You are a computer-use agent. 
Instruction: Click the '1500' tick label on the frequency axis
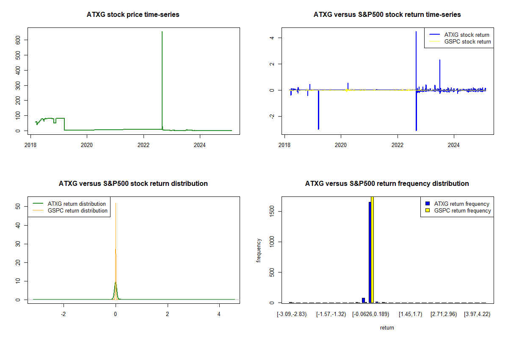point(273,211)
